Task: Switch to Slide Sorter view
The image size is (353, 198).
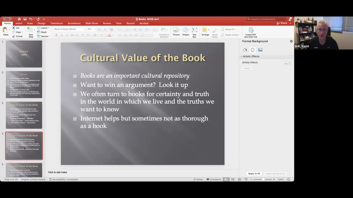Action: click(233, 179)
